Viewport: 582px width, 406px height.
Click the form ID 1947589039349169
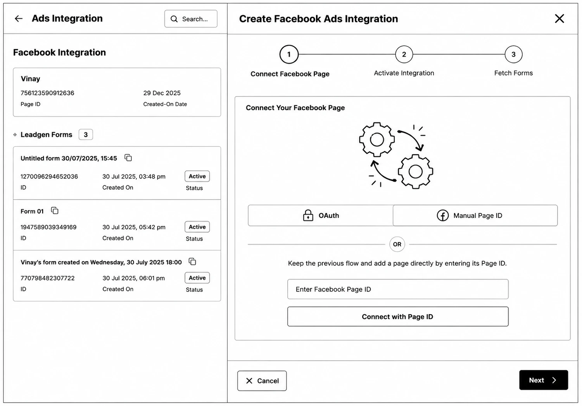pyautogui.click(x=48, y=227)
